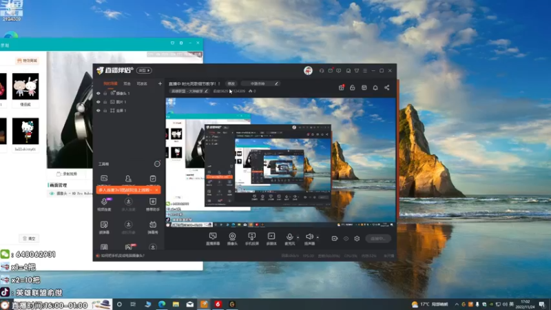Open stream settings gear in the bottom toolbar
The height and width of the screenshot is (310, 551).
357,238
